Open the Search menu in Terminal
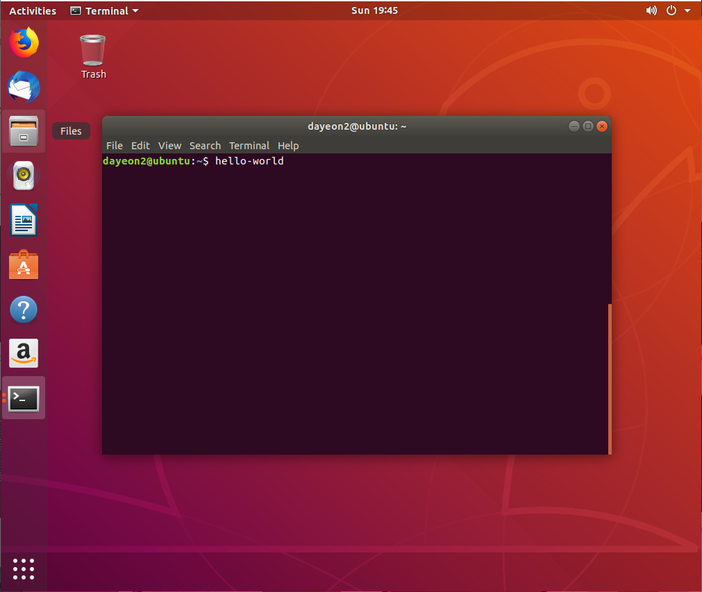This screenshot has width=702, height=592. point(205,146)
